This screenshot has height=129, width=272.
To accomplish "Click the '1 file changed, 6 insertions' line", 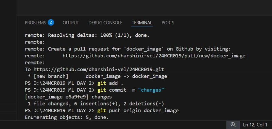I will click(96, 104).
